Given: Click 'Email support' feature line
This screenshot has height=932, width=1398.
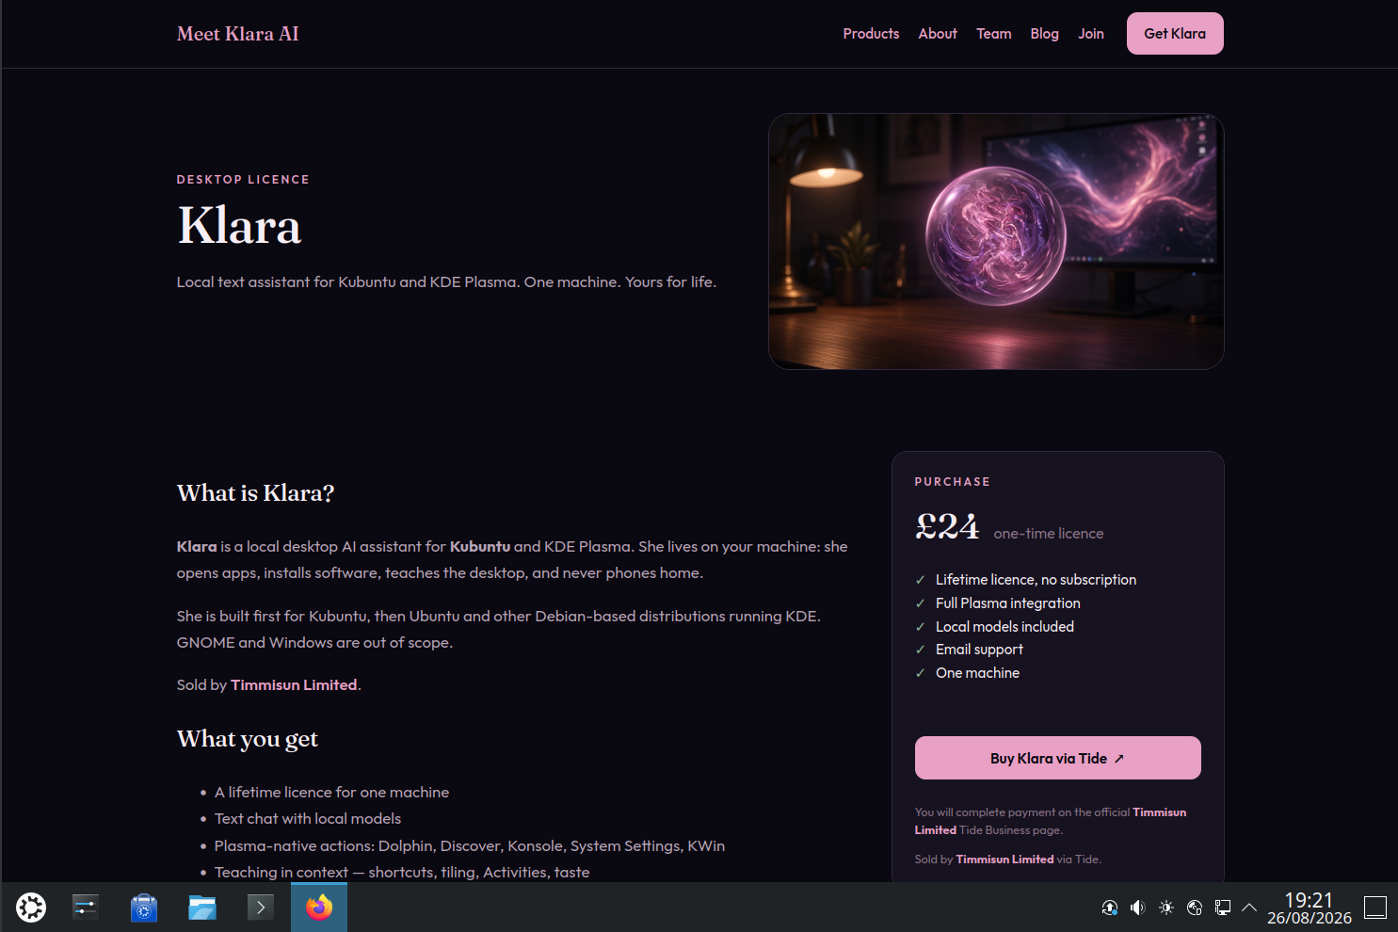Looking at the screenshot, I should point(979,650).
